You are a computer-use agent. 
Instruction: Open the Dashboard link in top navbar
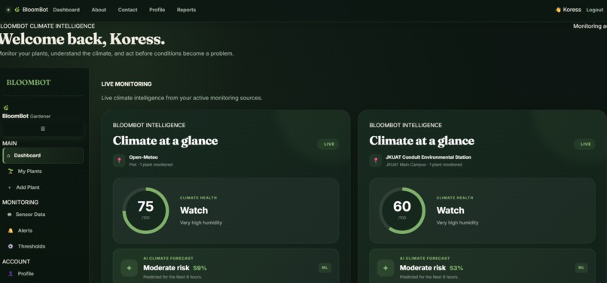point(66,10)
